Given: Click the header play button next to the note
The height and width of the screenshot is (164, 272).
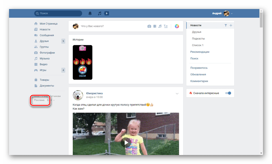Looking at the screenshot, I should click(x=106, y=13).
